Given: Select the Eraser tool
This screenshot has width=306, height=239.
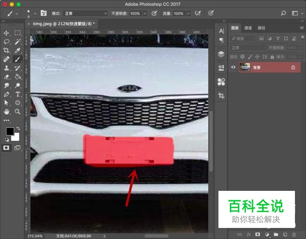Looking at the screenshot, I should [7, 77].
